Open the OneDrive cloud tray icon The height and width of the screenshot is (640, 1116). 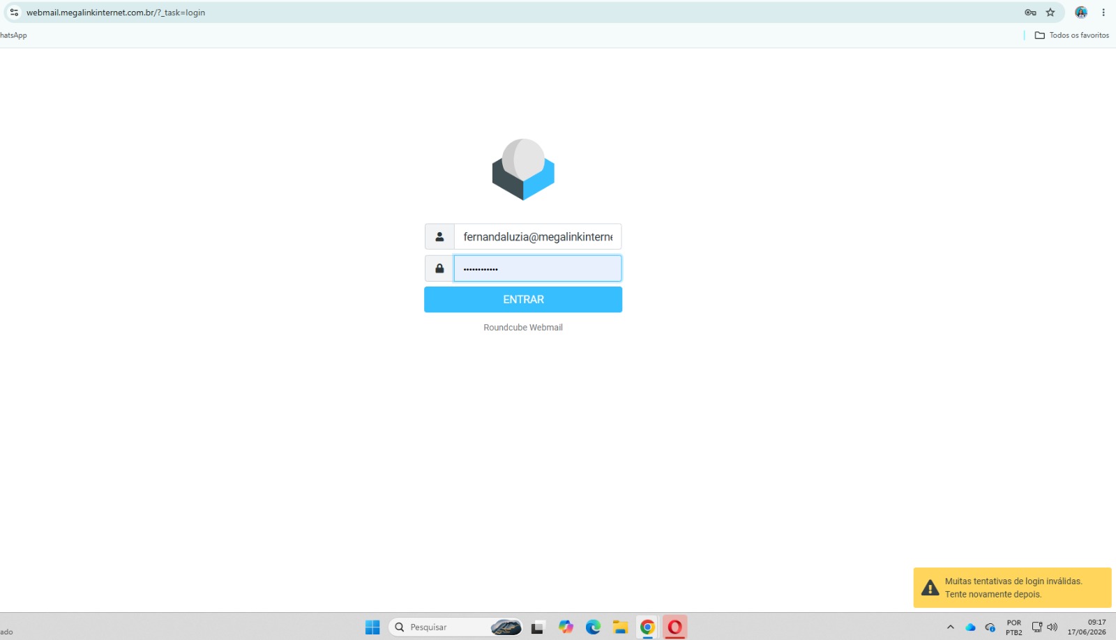click(x=970, y=627)
